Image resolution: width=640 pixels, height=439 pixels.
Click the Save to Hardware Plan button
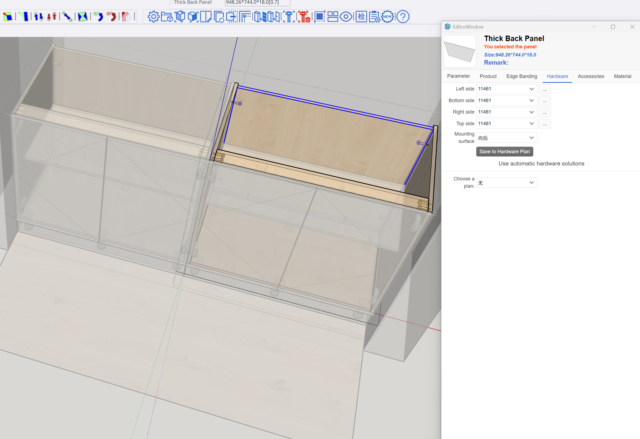[x=504, y=151]
